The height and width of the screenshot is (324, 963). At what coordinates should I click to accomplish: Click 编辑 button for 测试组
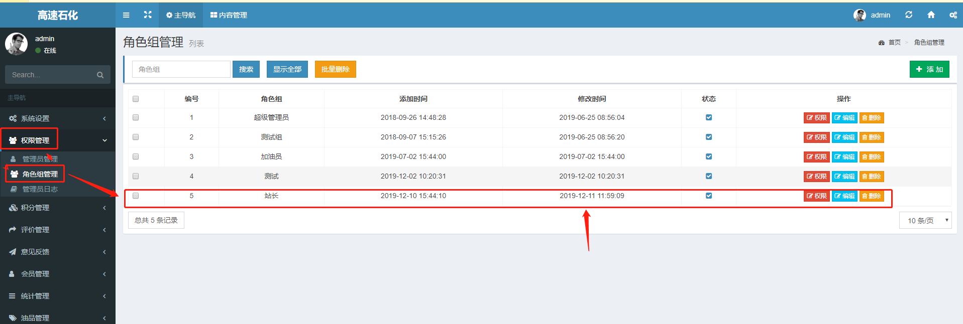844,137
